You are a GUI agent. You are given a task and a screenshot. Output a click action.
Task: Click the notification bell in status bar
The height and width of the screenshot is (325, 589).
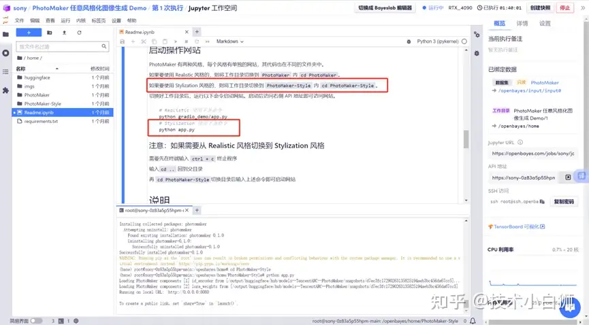coord(473,321)
